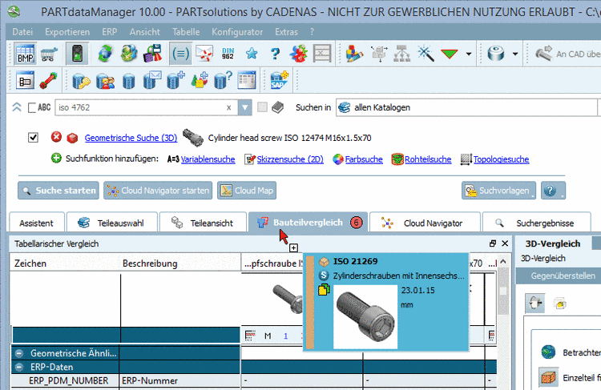Click Cloud Navigator starten button

pos(158,191)
